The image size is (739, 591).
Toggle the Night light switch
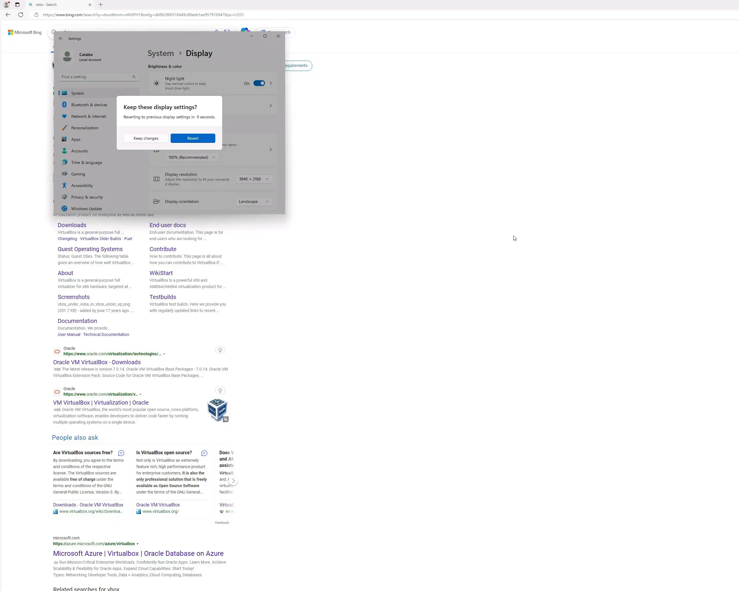point(259,83)
